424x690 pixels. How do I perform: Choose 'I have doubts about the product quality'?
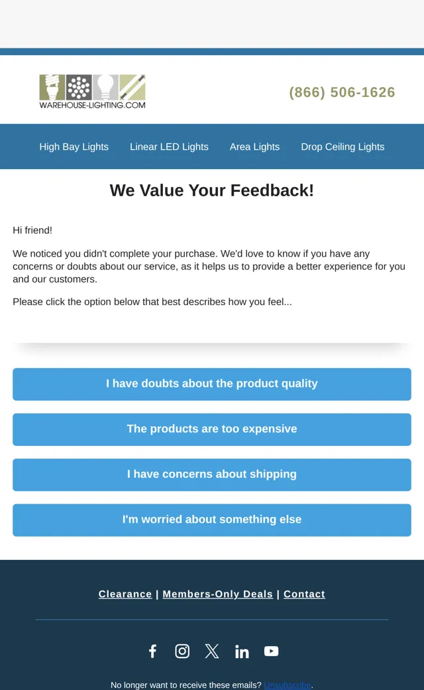tap(212, 384)
